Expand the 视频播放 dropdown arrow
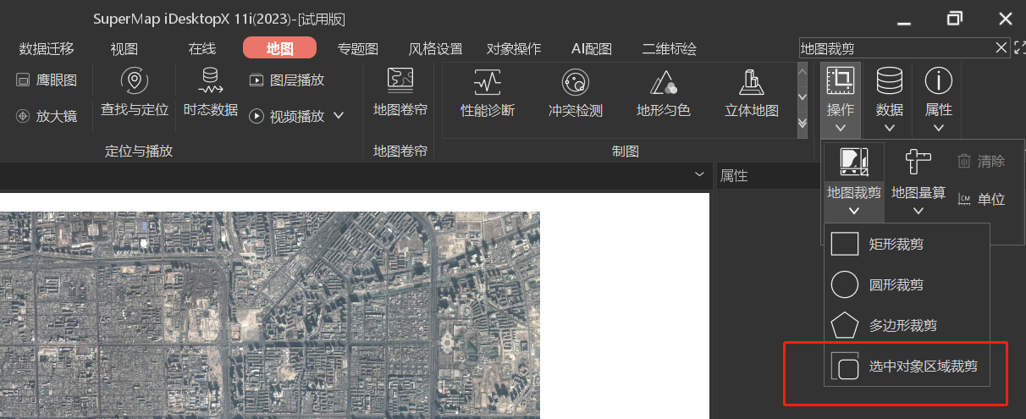 coord(339,115)
